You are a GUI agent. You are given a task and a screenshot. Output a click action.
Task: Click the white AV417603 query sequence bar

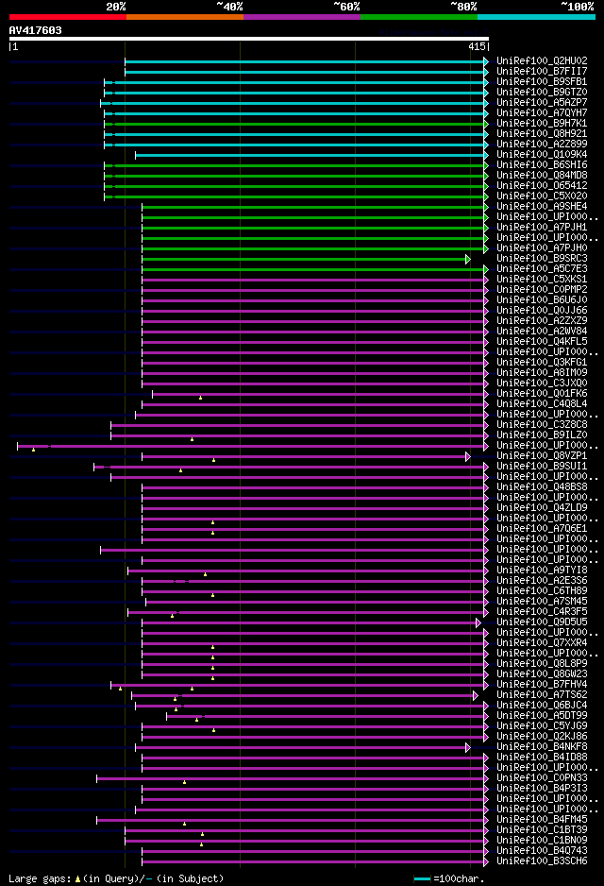[249, 39]
